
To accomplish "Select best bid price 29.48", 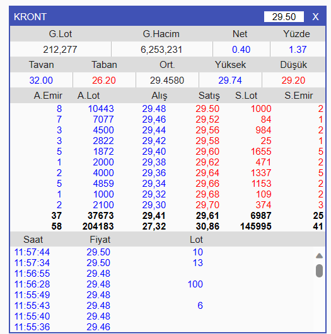I will click(154, 109).
